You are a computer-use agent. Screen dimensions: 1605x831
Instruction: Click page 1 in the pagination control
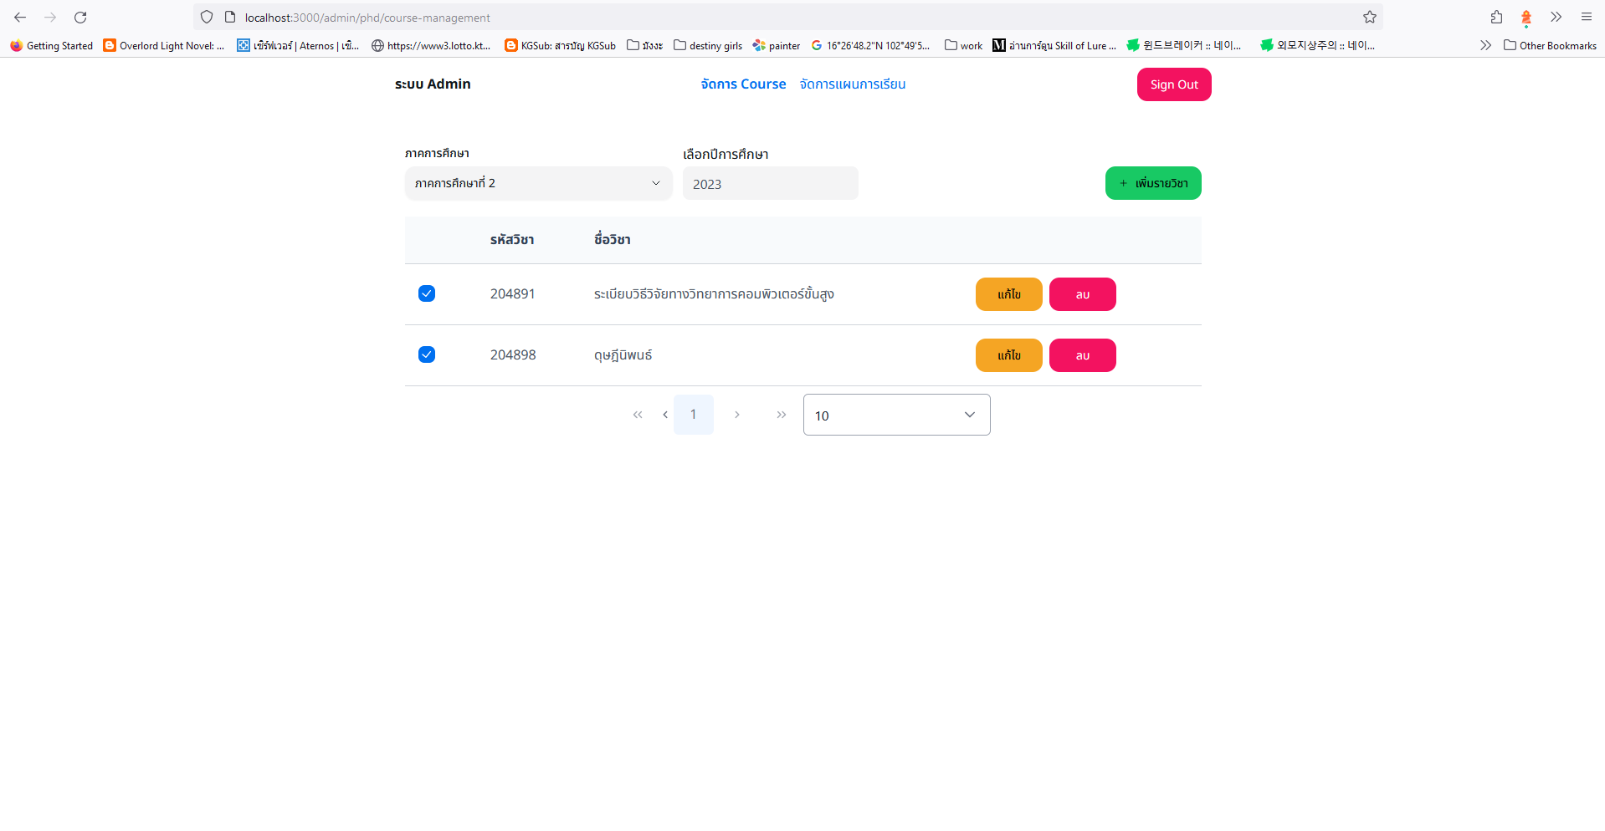point(694,414)
